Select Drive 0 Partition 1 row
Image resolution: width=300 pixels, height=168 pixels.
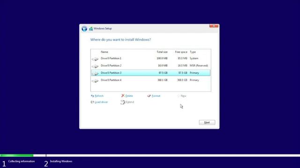[151, 58]
